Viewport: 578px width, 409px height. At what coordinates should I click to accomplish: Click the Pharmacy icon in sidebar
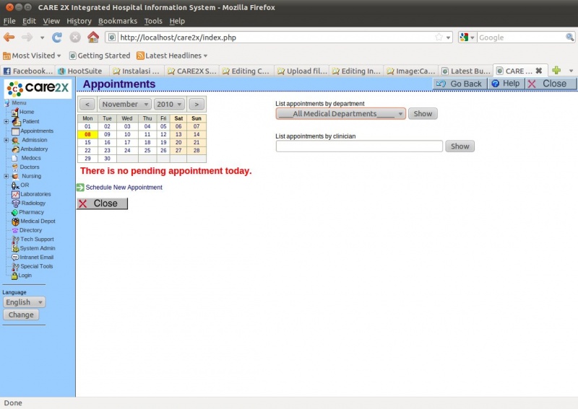click(x=14, y=212)
